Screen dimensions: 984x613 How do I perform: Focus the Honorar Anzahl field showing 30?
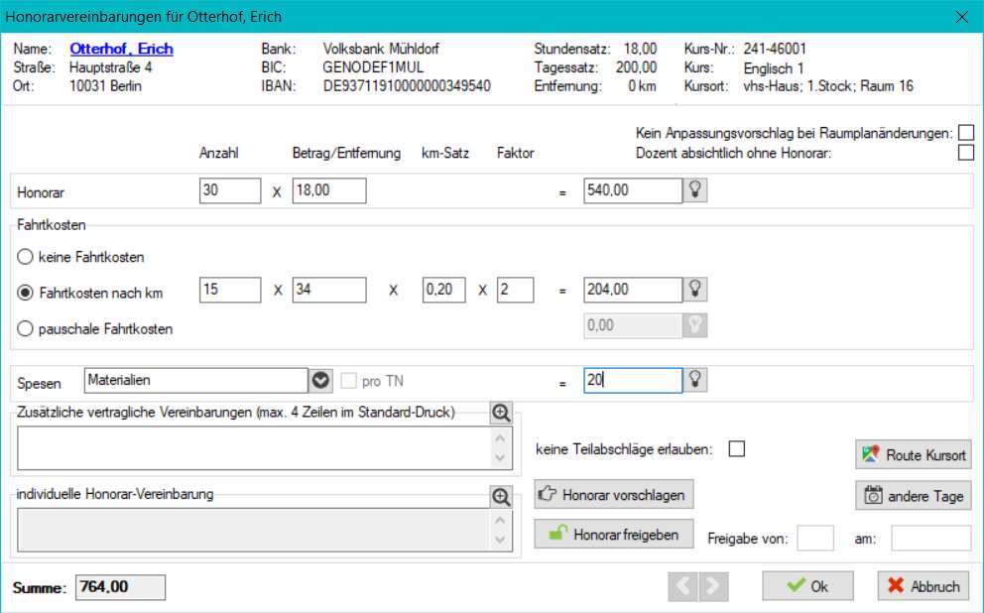pos(230,190)
